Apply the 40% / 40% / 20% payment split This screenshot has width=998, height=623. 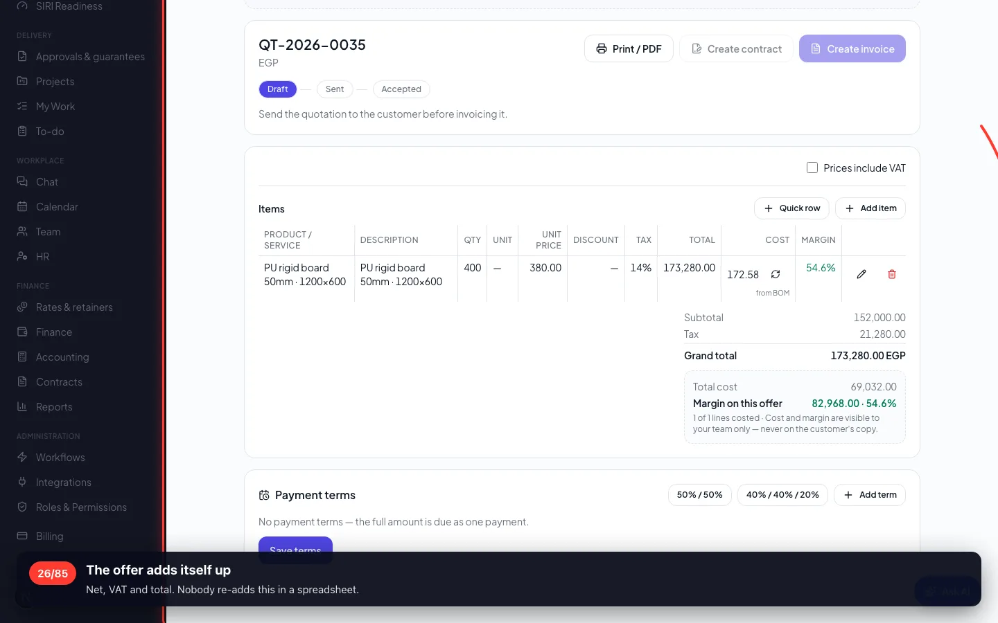click(782, 495)
